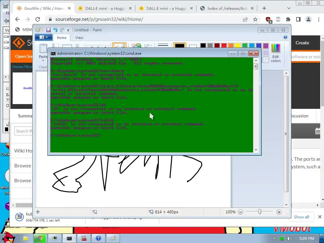Click the Paint zoom slider handle

click(x=259, y=212)
